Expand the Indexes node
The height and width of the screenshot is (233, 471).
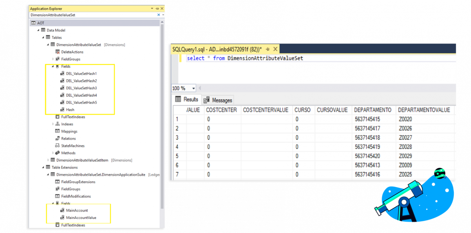pyautogui.click(x=53, y=124)
